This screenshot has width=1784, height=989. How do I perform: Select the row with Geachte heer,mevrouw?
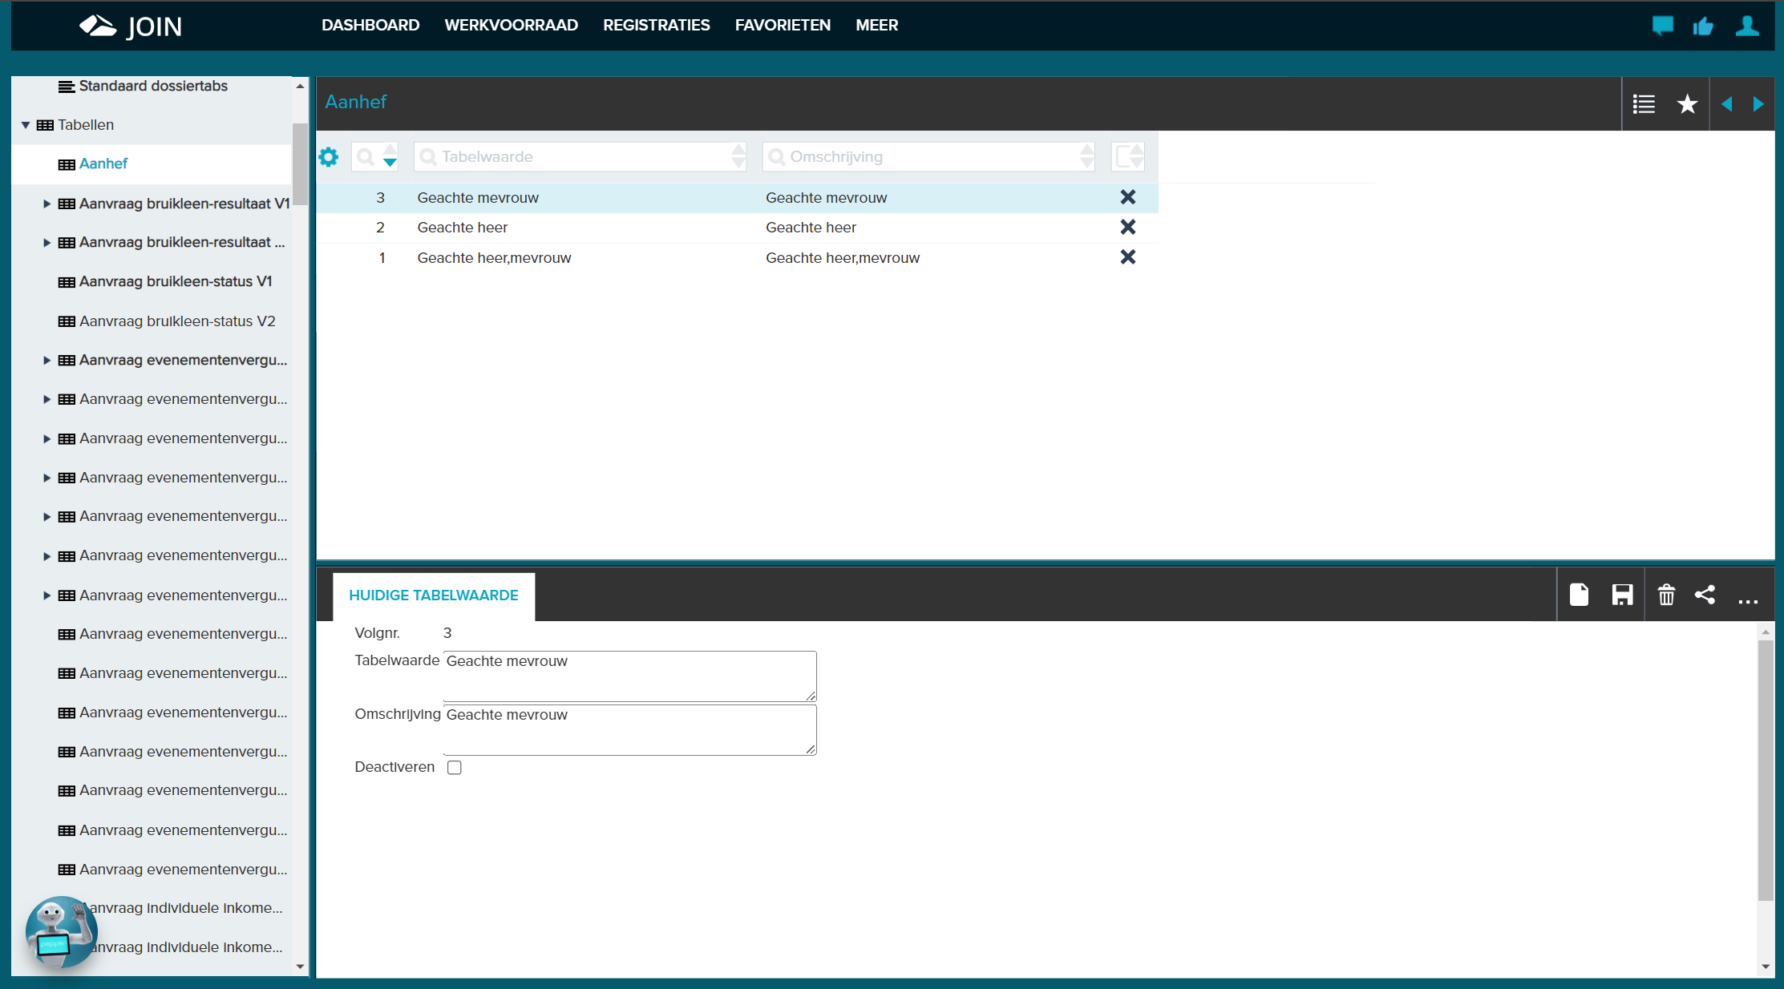(x=737, y=258)
